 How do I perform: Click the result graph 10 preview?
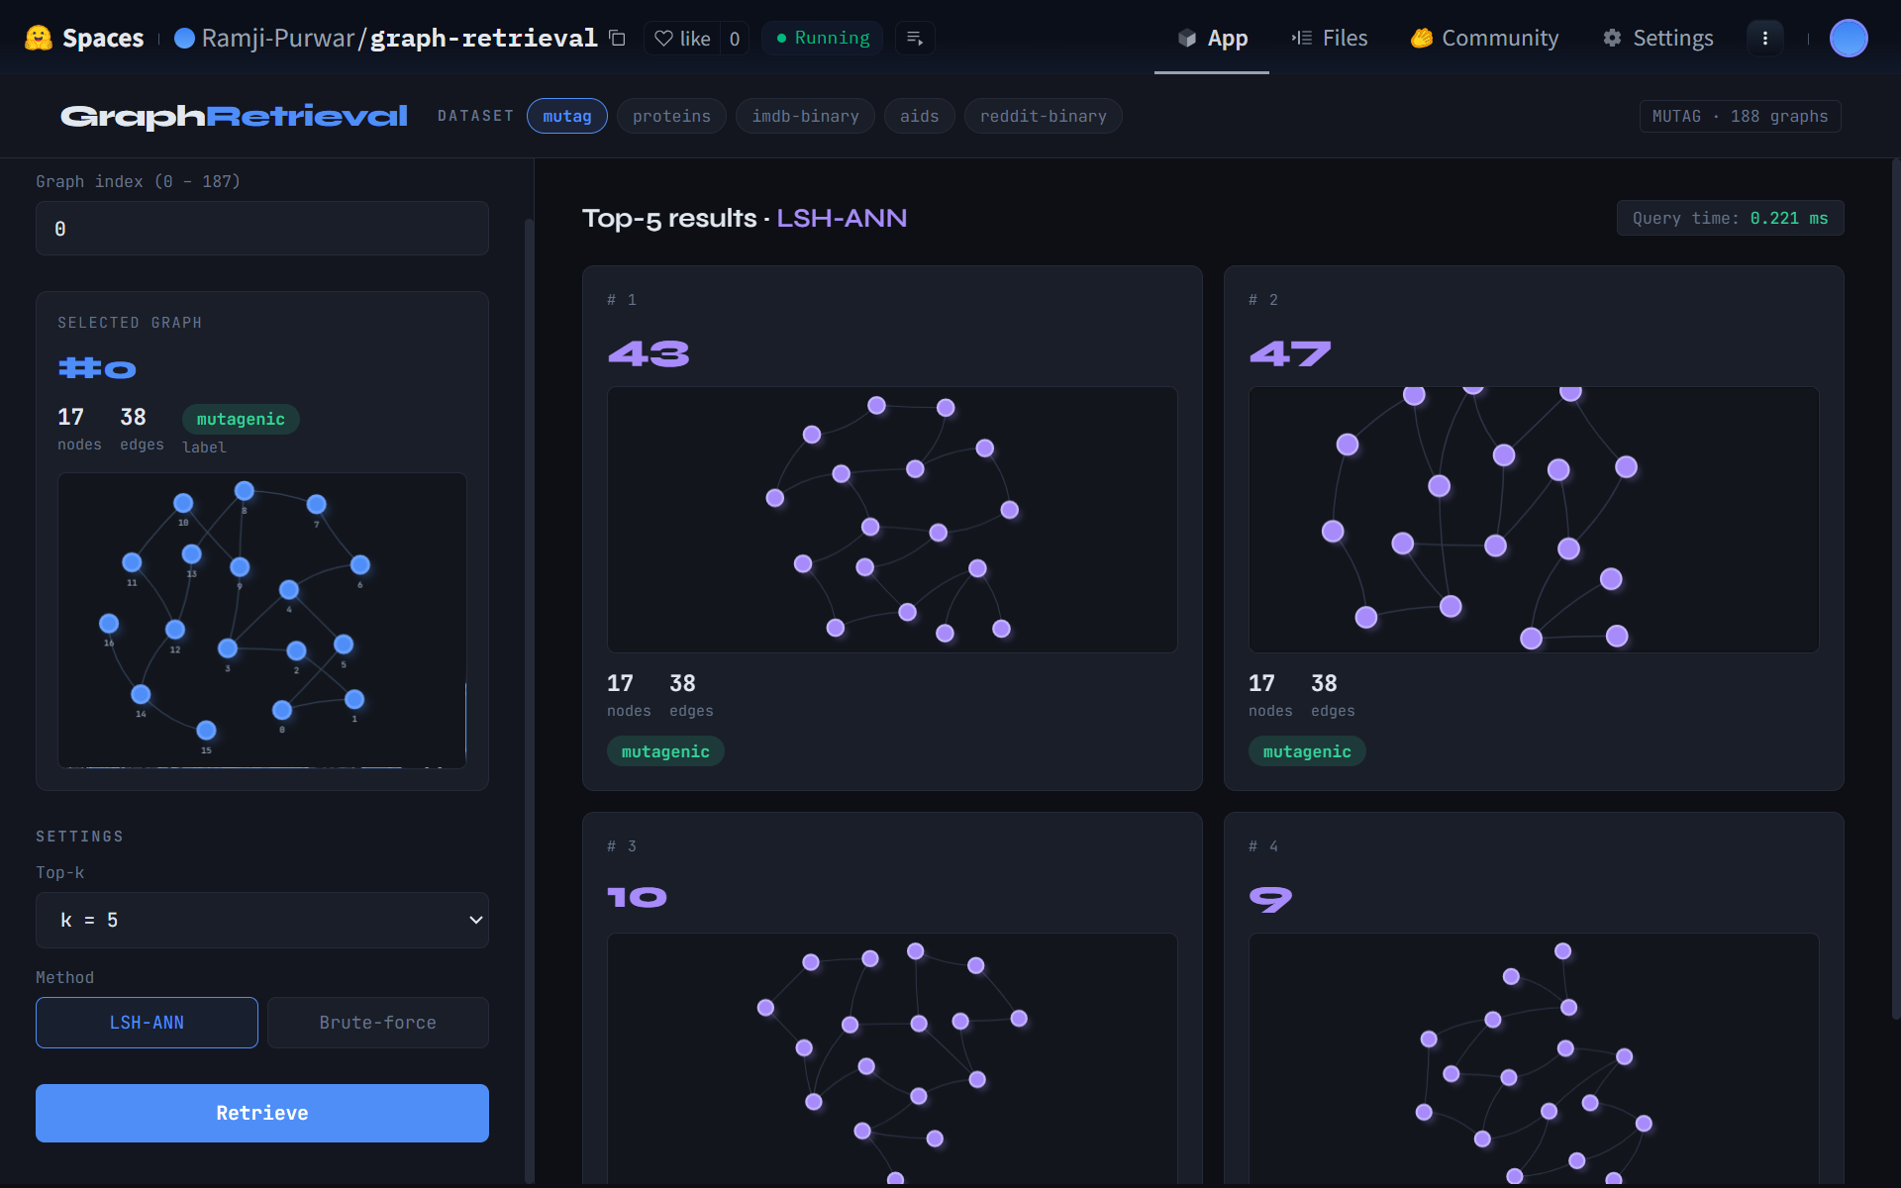tap(892, 1059)
